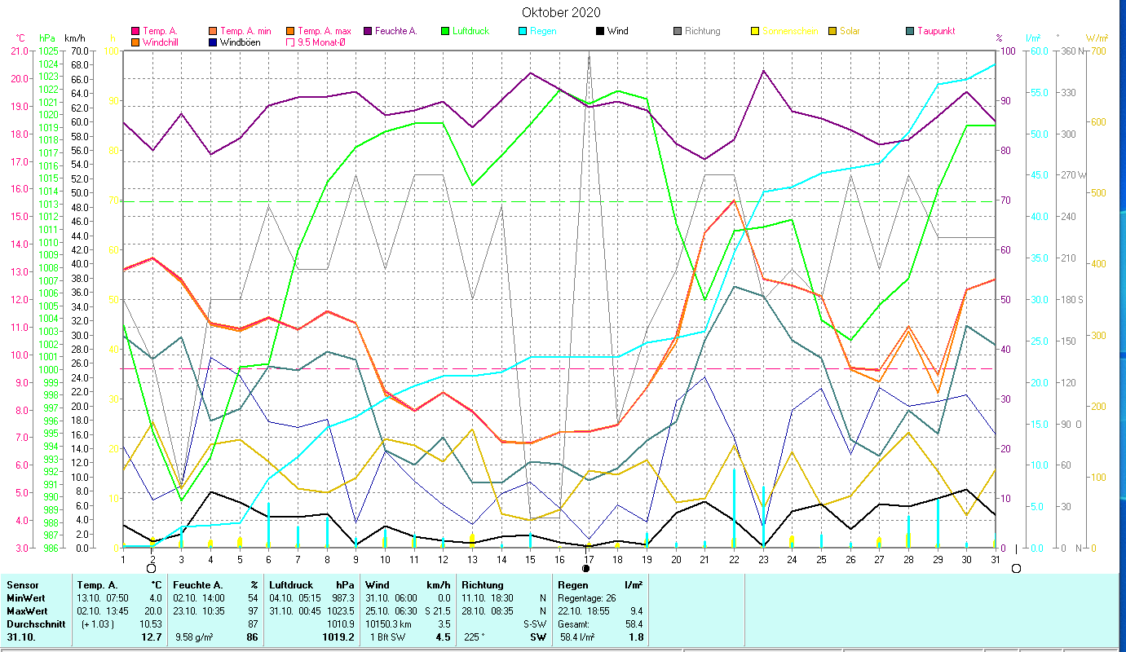Click the average direction S-SW

(x=535, y=623)
